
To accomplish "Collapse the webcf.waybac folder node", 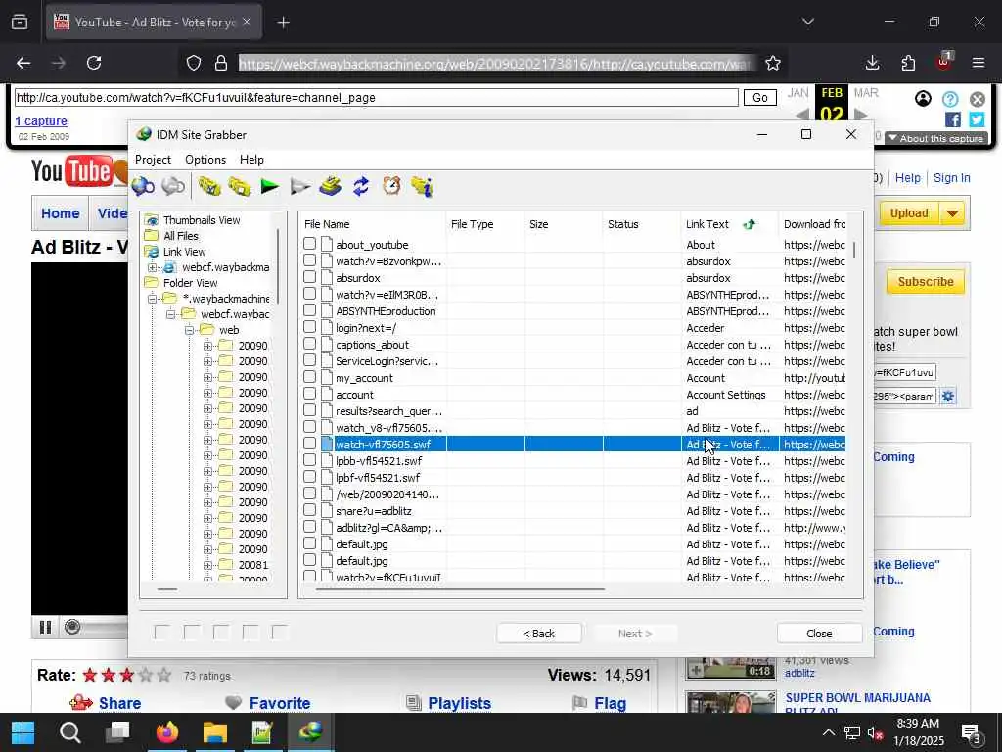I will coord(170,314).
